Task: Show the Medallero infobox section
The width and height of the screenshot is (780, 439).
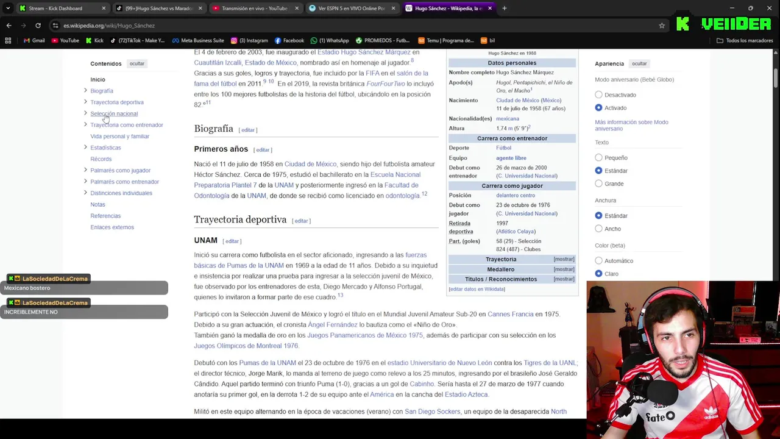Action: (x=564, y=269)
